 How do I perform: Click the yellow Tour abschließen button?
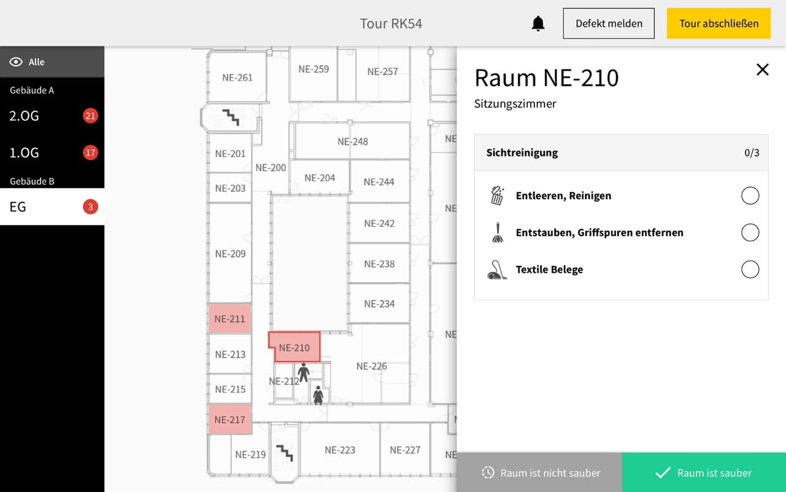pos(719,24)
